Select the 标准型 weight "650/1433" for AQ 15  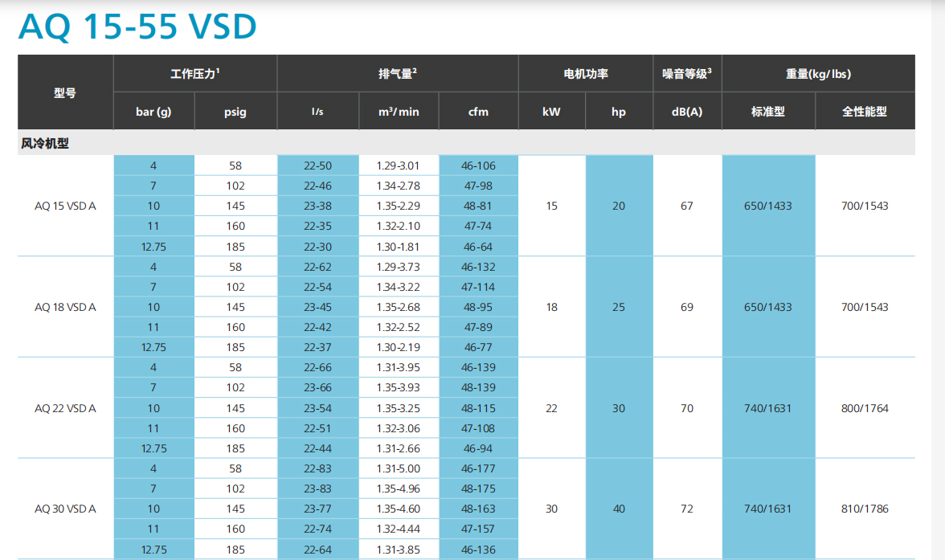[x=768, y=206]
